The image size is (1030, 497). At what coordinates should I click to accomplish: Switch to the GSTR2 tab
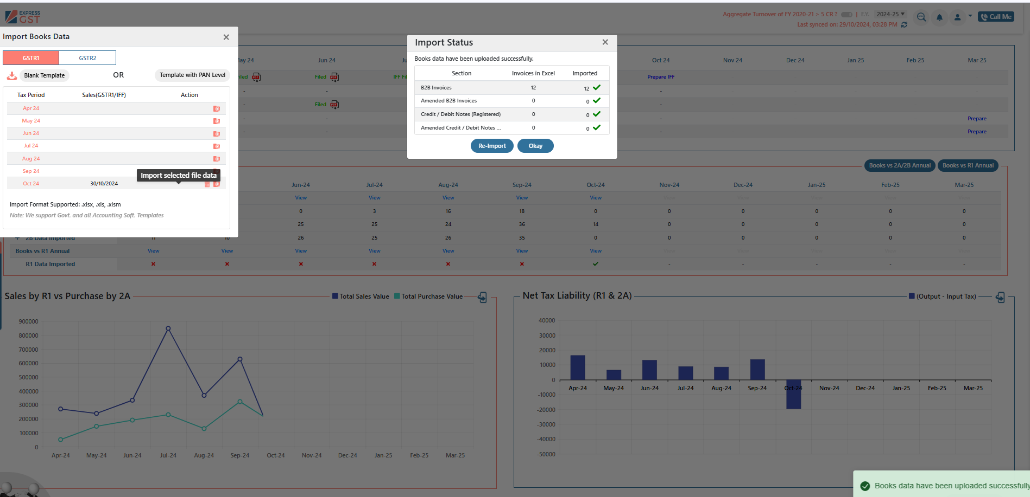click(x=87, y=58)
